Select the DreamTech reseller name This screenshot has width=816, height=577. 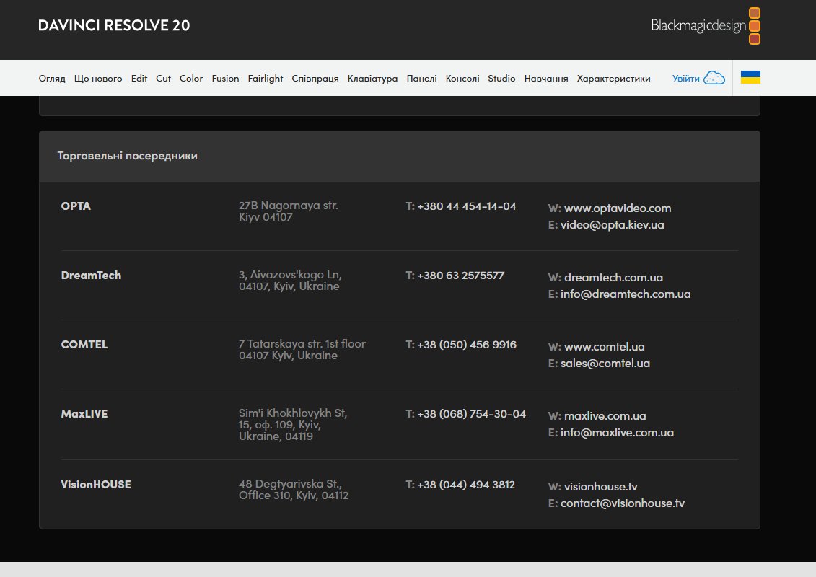[x=91, y=276]
